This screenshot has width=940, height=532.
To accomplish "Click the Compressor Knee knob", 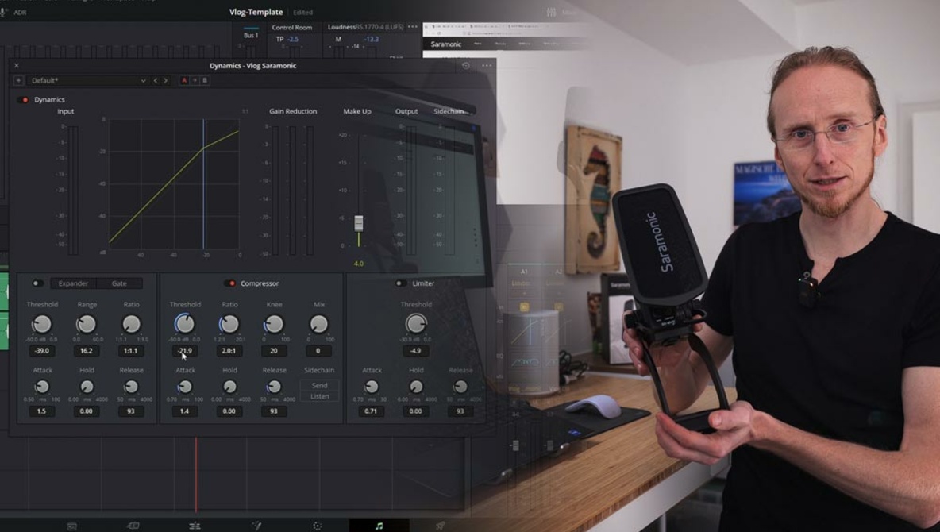I will (274, 324).
